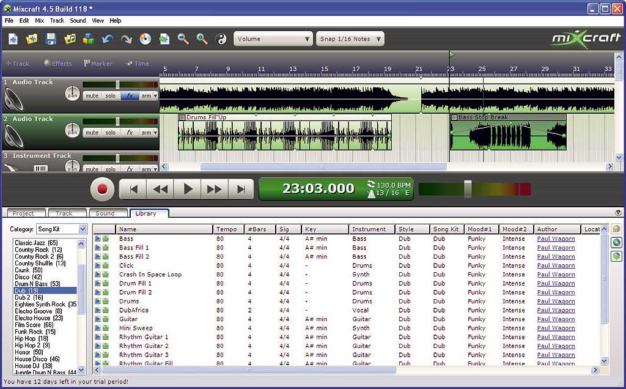The height and width of the screenshot is (389, 626).
Task: Click the Burn CD disc icon
Action: click(x=145, y=39)
